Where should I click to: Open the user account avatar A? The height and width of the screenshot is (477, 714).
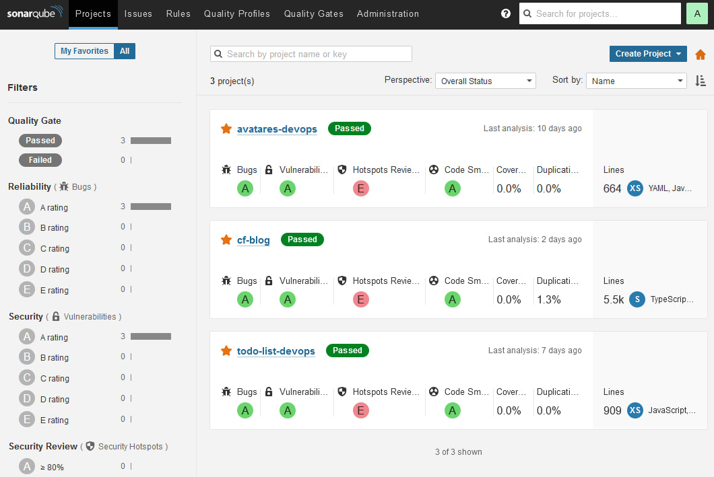pyautogui.click(x=696, y=13)
